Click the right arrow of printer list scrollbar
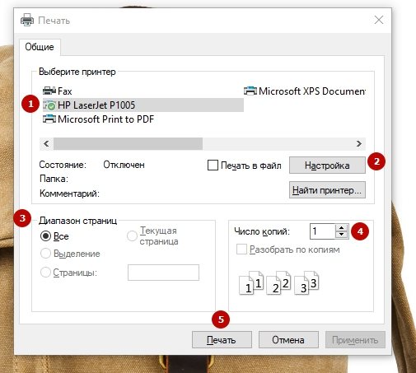Screen dimensions: 416x373 359,143
